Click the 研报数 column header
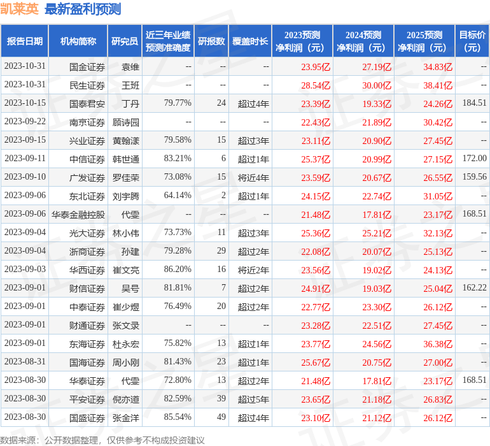The width and height of the screenshot is (490, 446). click(x=211, y=41)
